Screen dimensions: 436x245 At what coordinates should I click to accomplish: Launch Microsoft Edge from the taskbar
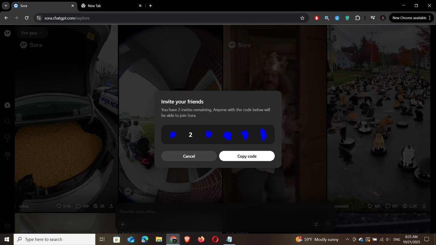coord(145,239)
